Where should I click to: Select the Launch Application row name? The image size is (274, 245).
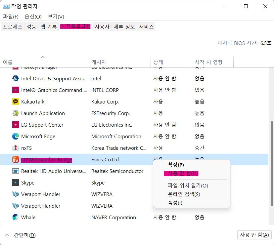(x=43, y=113)
